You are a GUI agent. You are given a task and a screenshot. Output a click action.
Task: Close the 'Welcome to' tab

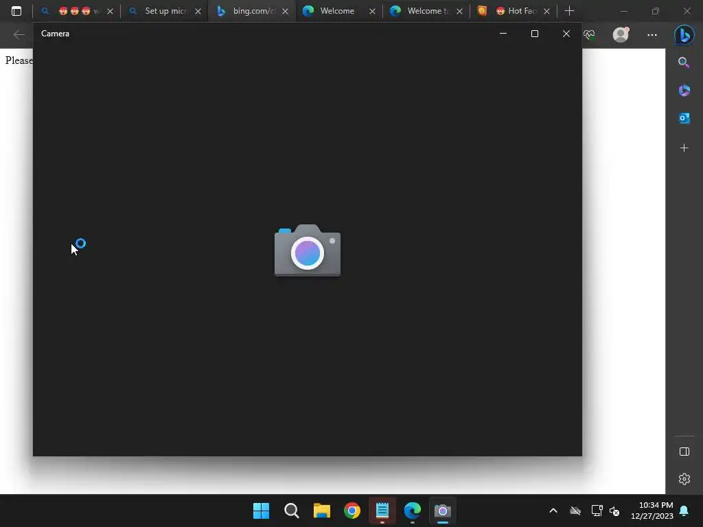point(459,11)
